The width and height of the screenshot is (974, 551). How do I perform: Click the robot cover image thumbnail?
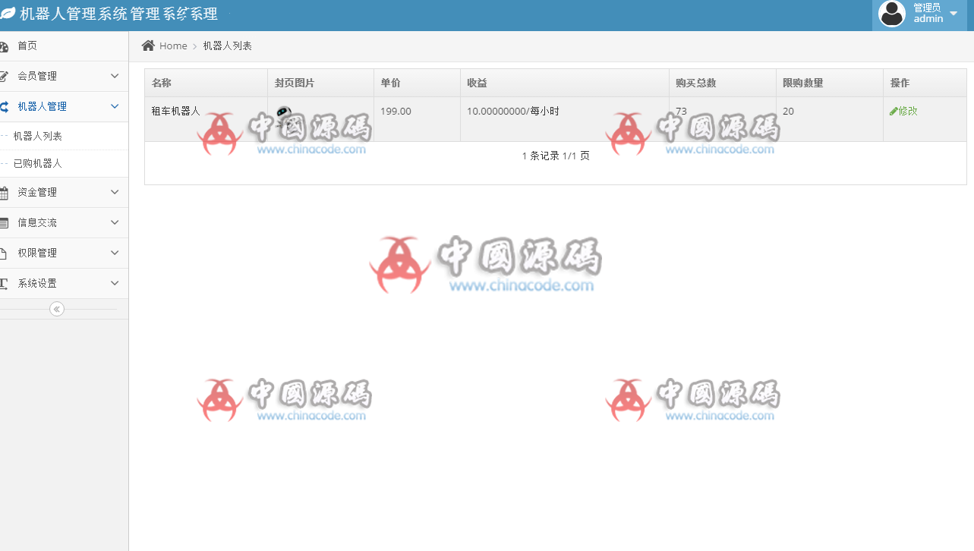(284, 114)
